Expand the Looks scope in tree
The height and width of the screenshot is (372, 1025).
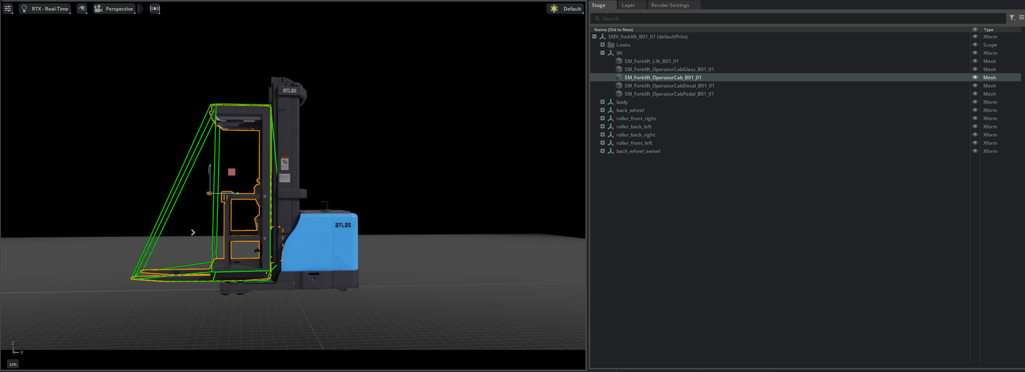603,45
